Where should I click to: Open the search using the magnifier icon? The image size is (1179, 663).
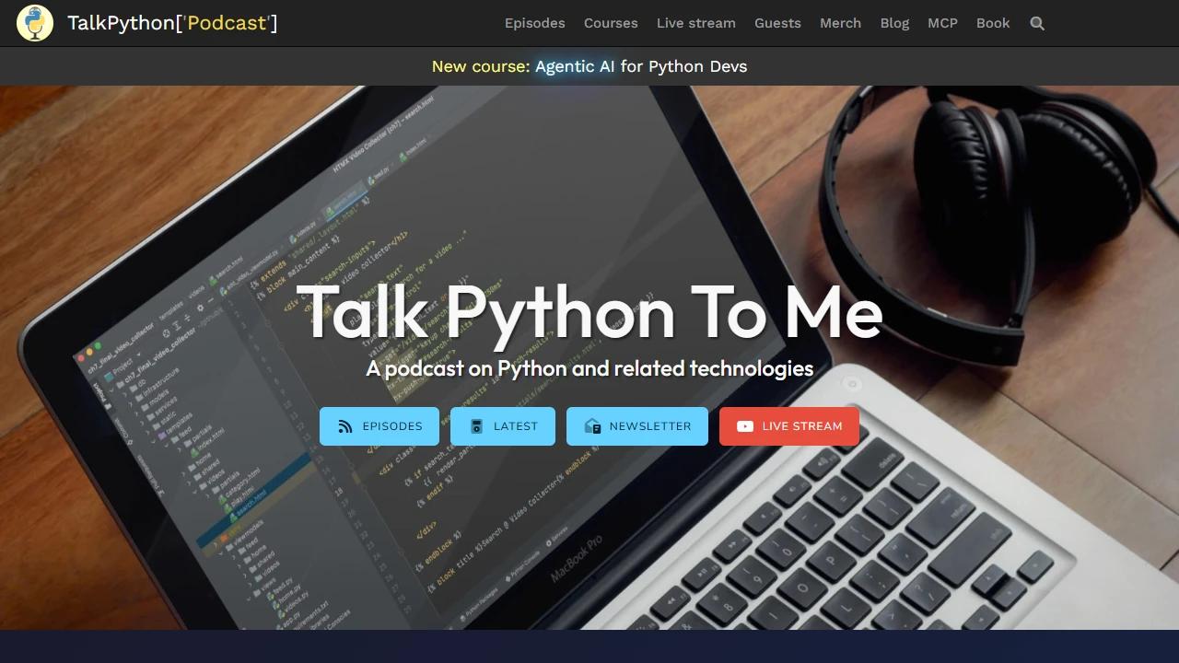point(1037,23)
